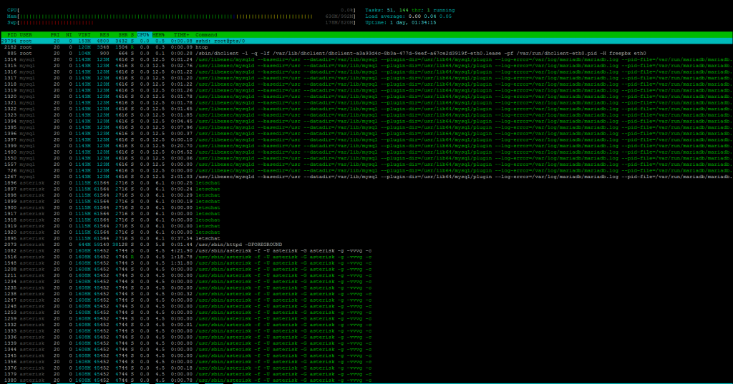This screenshot has height=384, width=733.
Task: Select asterisk thread row PID 1548
Action: click(366, 263)
